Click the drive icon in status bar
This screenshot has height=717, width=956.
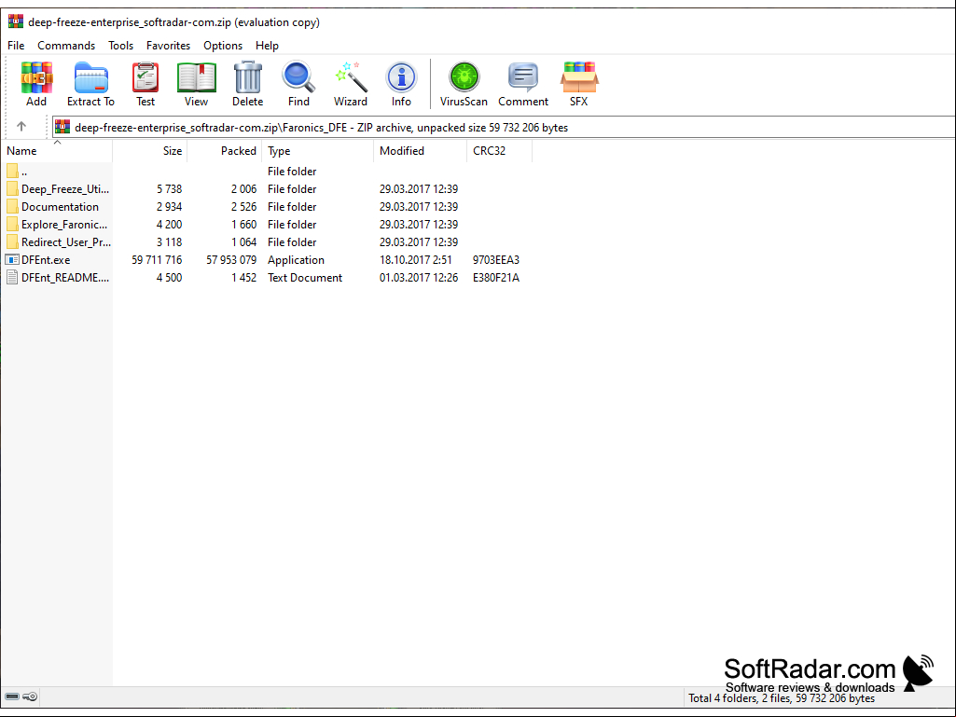click(12, 696)
